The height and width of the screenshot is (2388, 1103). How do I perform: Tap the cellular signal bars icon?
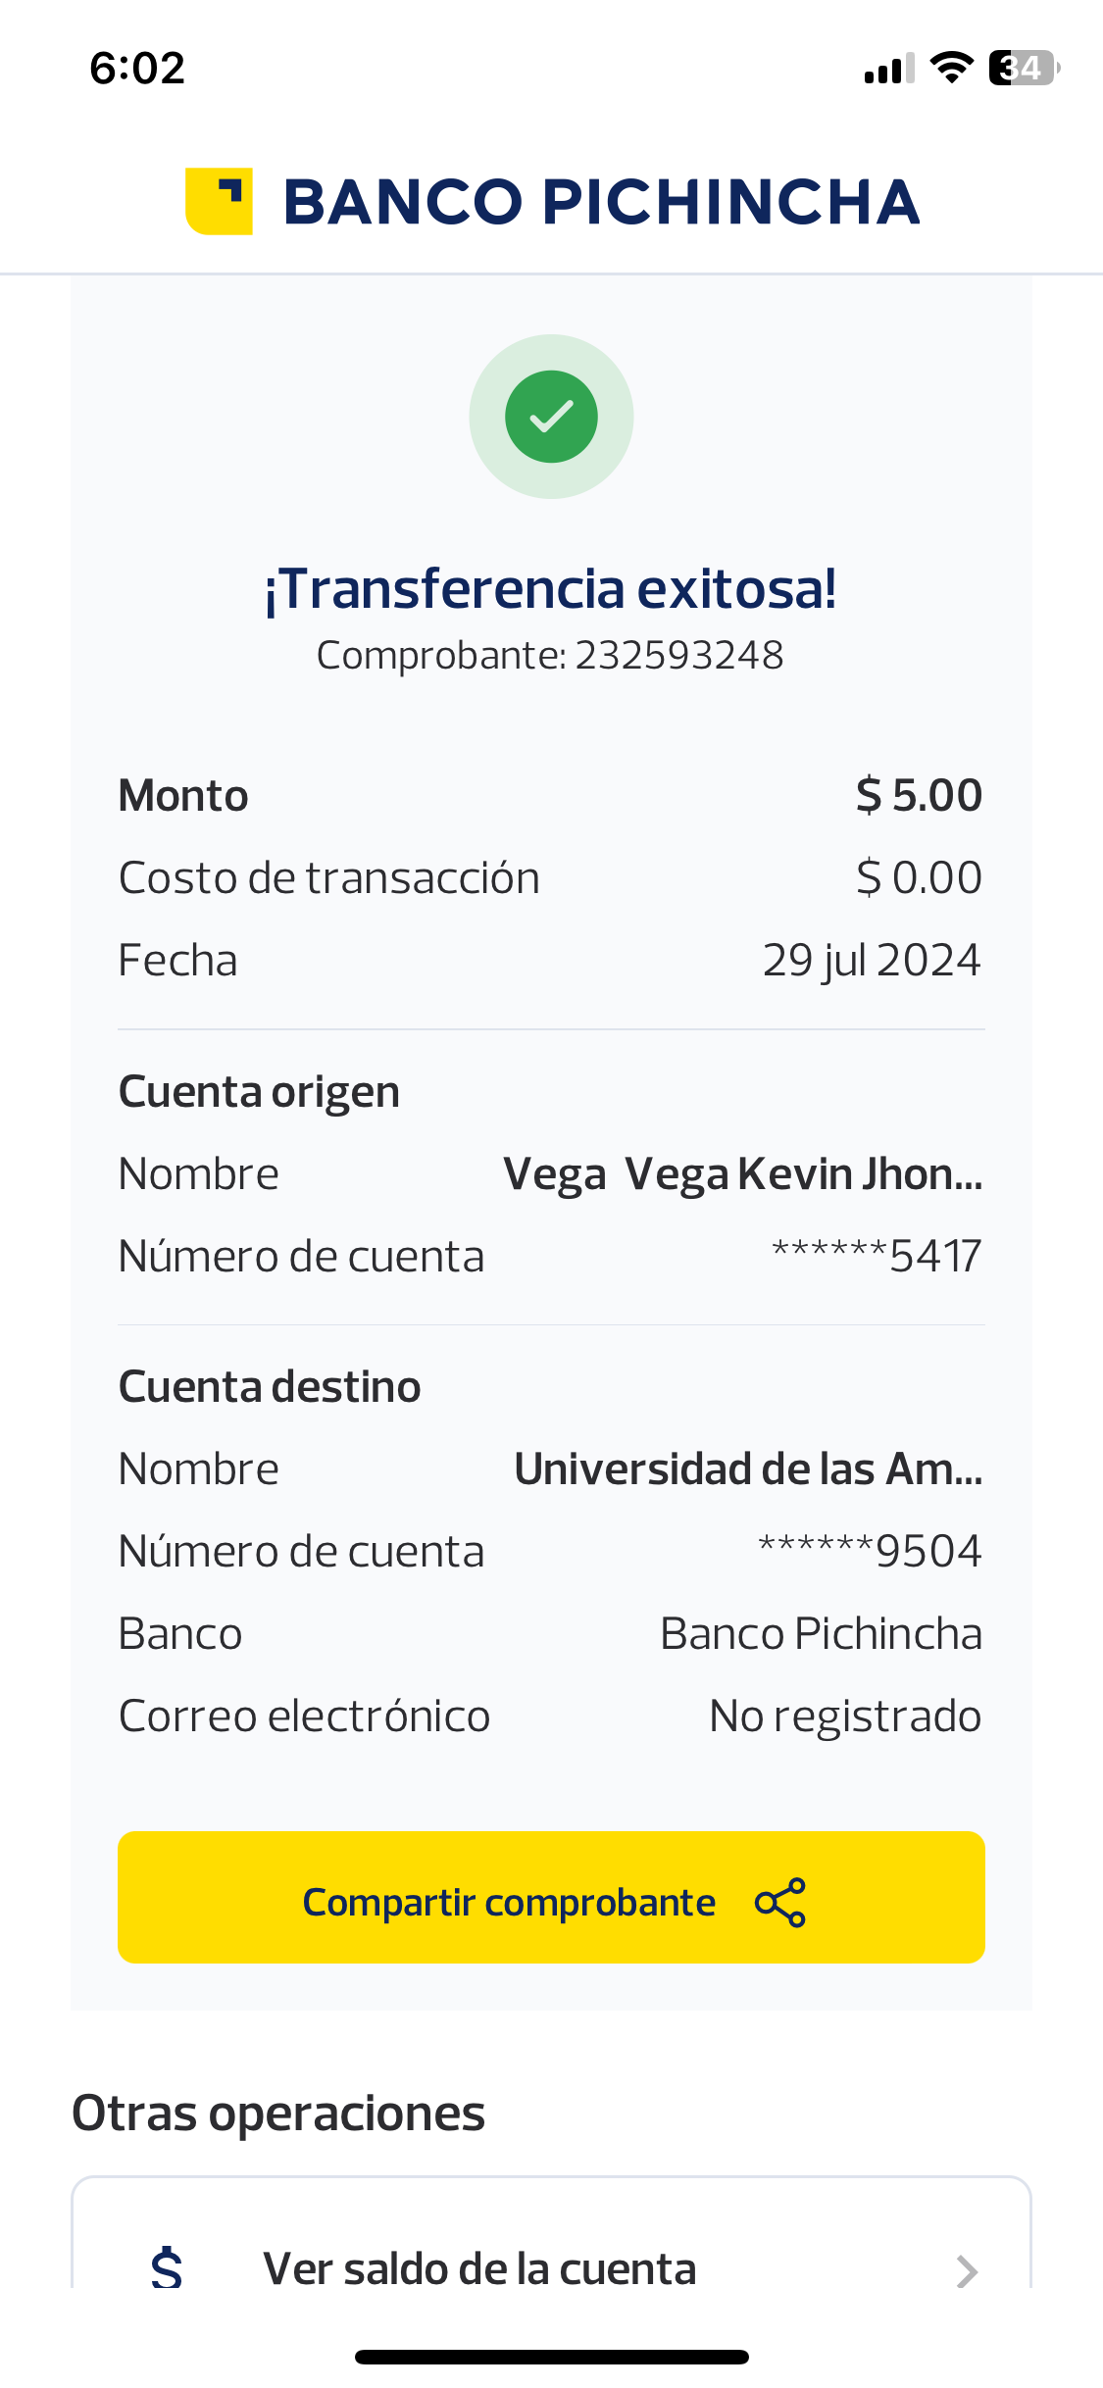888,69
